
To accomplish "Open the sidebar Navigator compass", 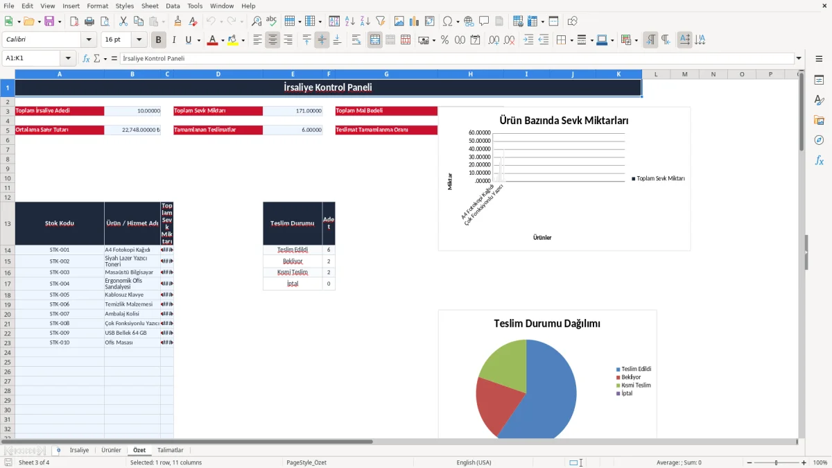I will (x=819, y=140).
